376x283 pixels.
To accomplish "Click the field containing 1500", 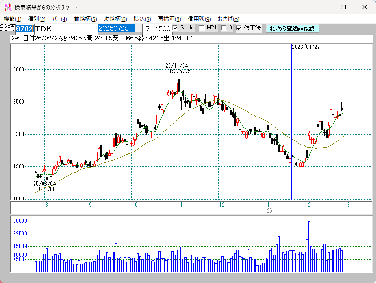I will click(x=163, y=29).
